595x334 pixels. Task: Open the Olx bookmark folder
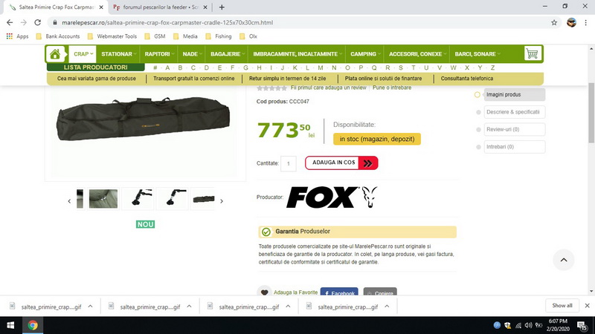248,36
